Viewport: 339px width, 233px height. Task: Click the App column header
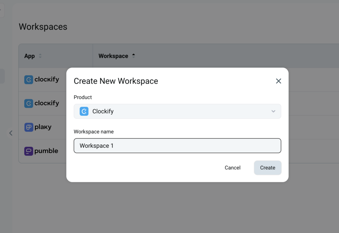(29, 56)
